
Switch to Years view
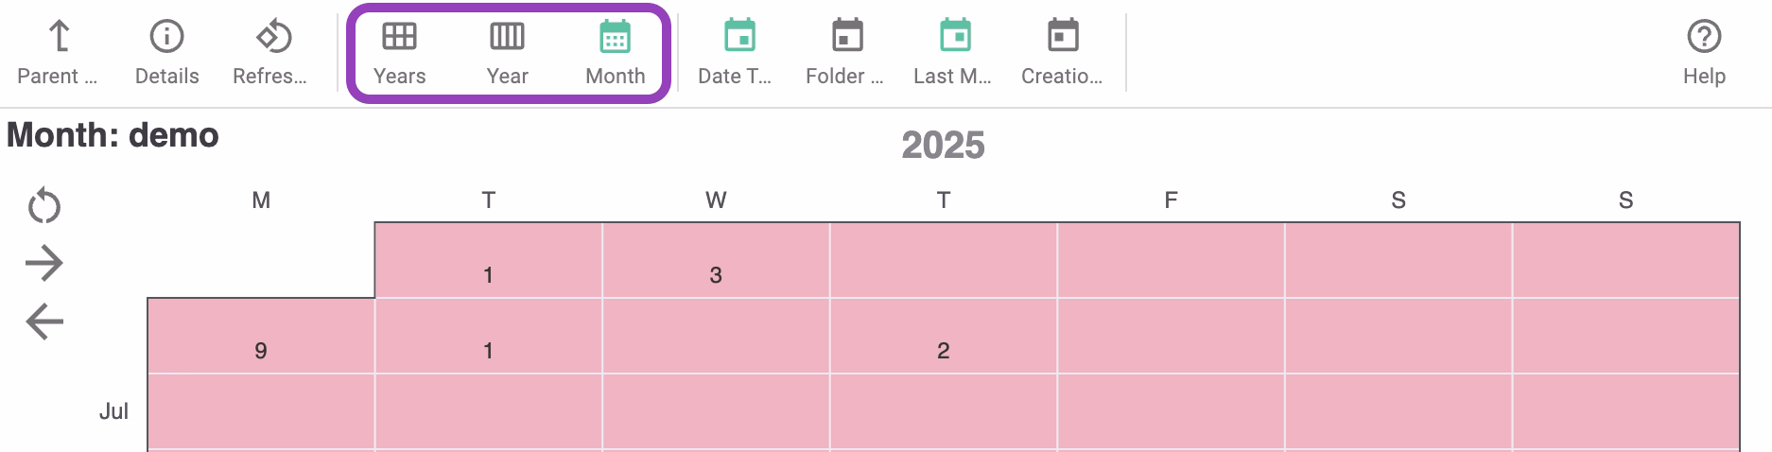[x=399, y=52]
